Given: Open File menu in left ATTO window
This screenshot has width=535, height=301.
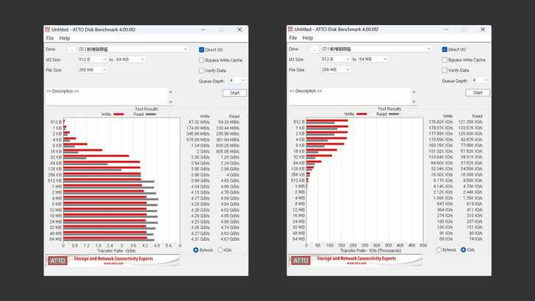Looking at the screenshot, I should [50, 38].
